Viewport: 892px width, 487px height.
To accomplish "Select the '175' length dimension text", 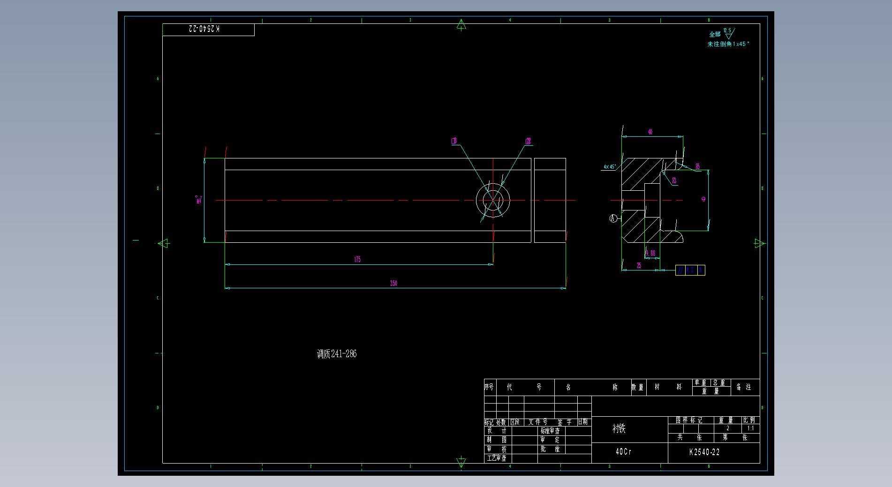I will [357, 259].
